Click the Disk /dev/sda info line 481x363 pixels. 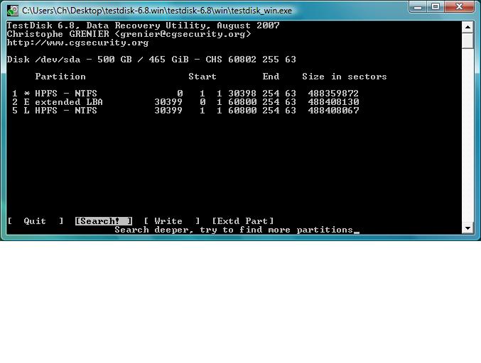point(151,60)
